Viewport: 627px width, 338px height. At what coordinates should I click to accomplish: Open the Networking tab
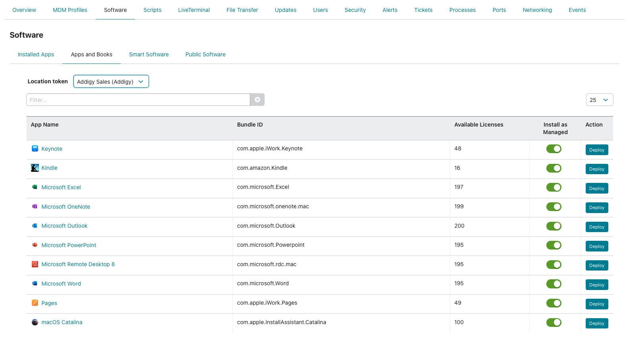(538, 10)
